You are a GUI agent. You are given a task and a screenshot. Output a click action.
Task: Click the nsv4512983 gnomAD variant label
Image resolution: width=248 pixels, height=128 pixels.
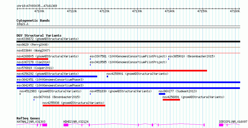pos(50,91)
